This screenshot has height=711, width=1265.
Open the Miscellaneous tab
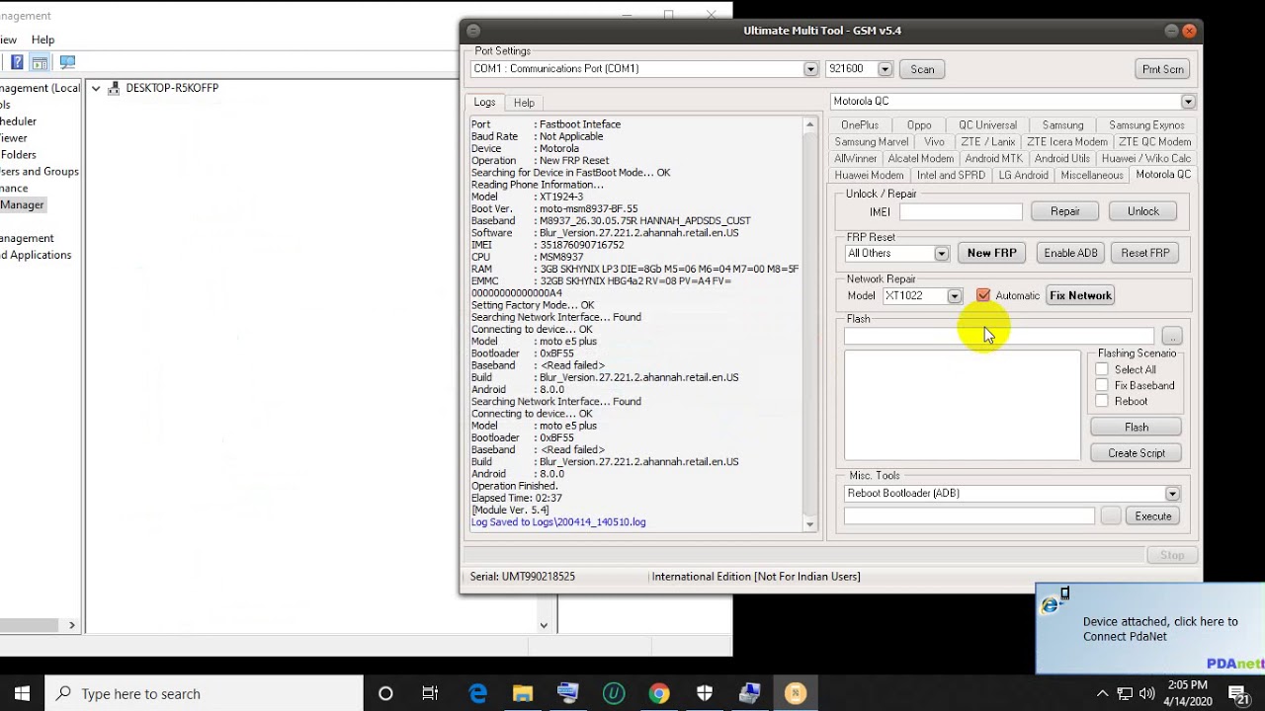(1091, 175)
